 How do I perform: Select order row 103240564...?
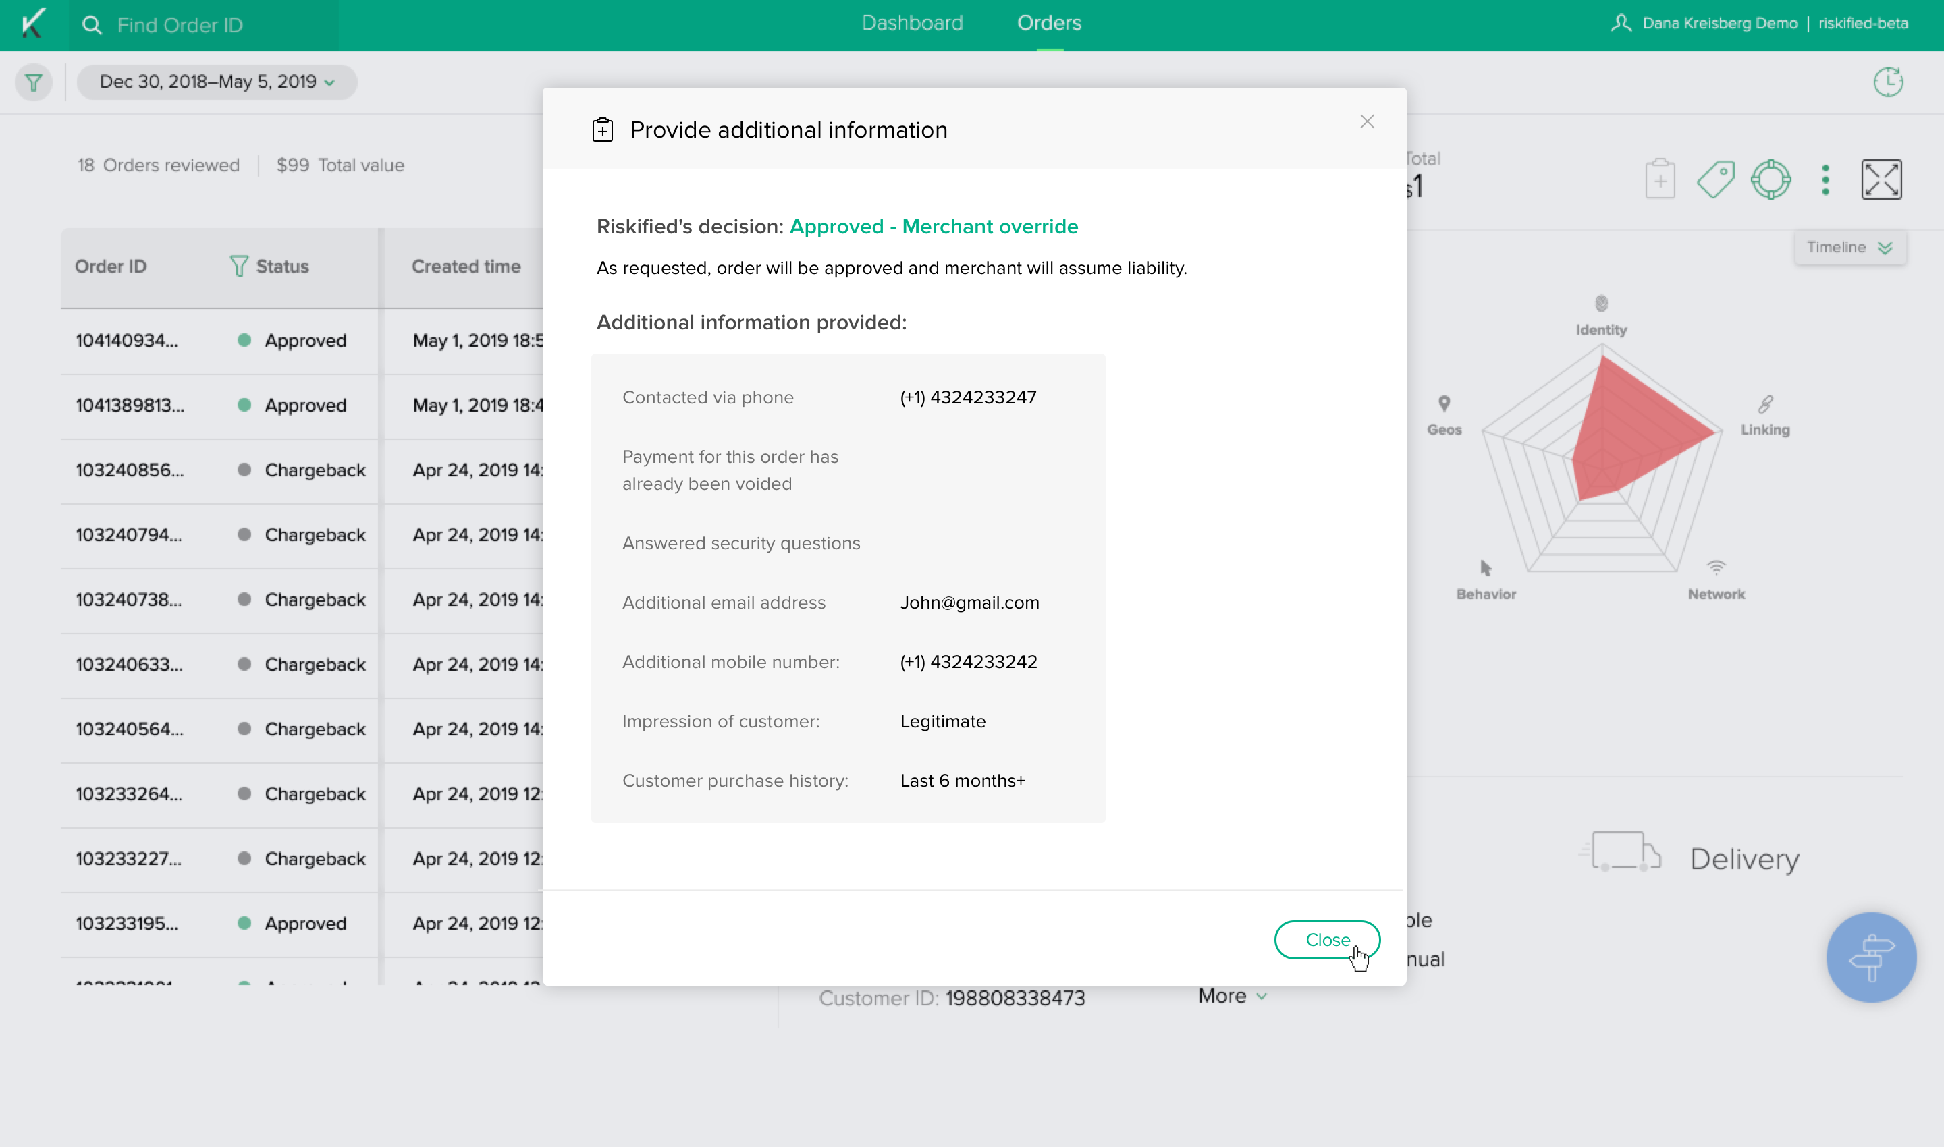[302, 731]
